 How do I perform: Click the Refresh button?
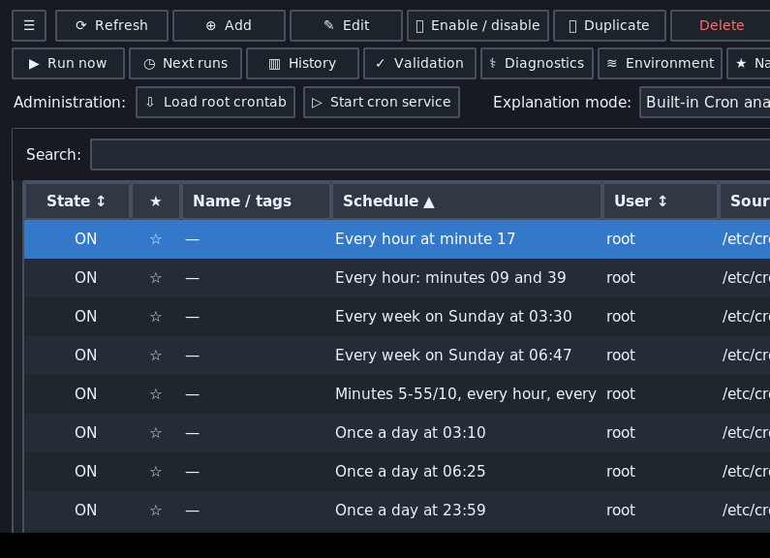(x=112, y=25)
